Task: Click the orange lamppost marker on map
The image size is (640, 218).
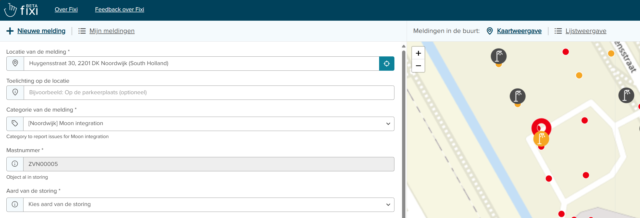Action: click(x=541, y=139)
